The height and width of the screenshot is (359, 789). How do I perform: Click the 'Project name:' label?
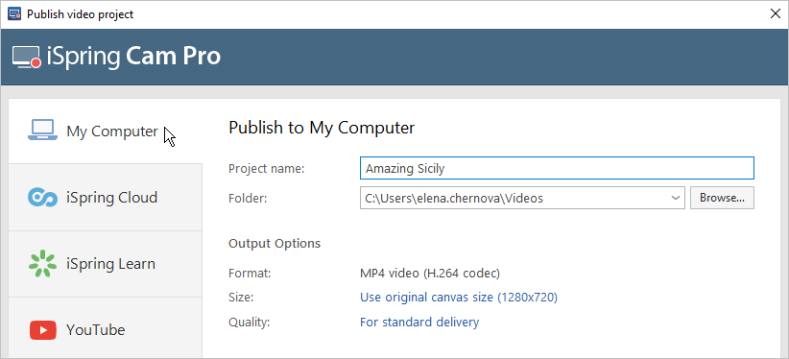pos(267,169)
